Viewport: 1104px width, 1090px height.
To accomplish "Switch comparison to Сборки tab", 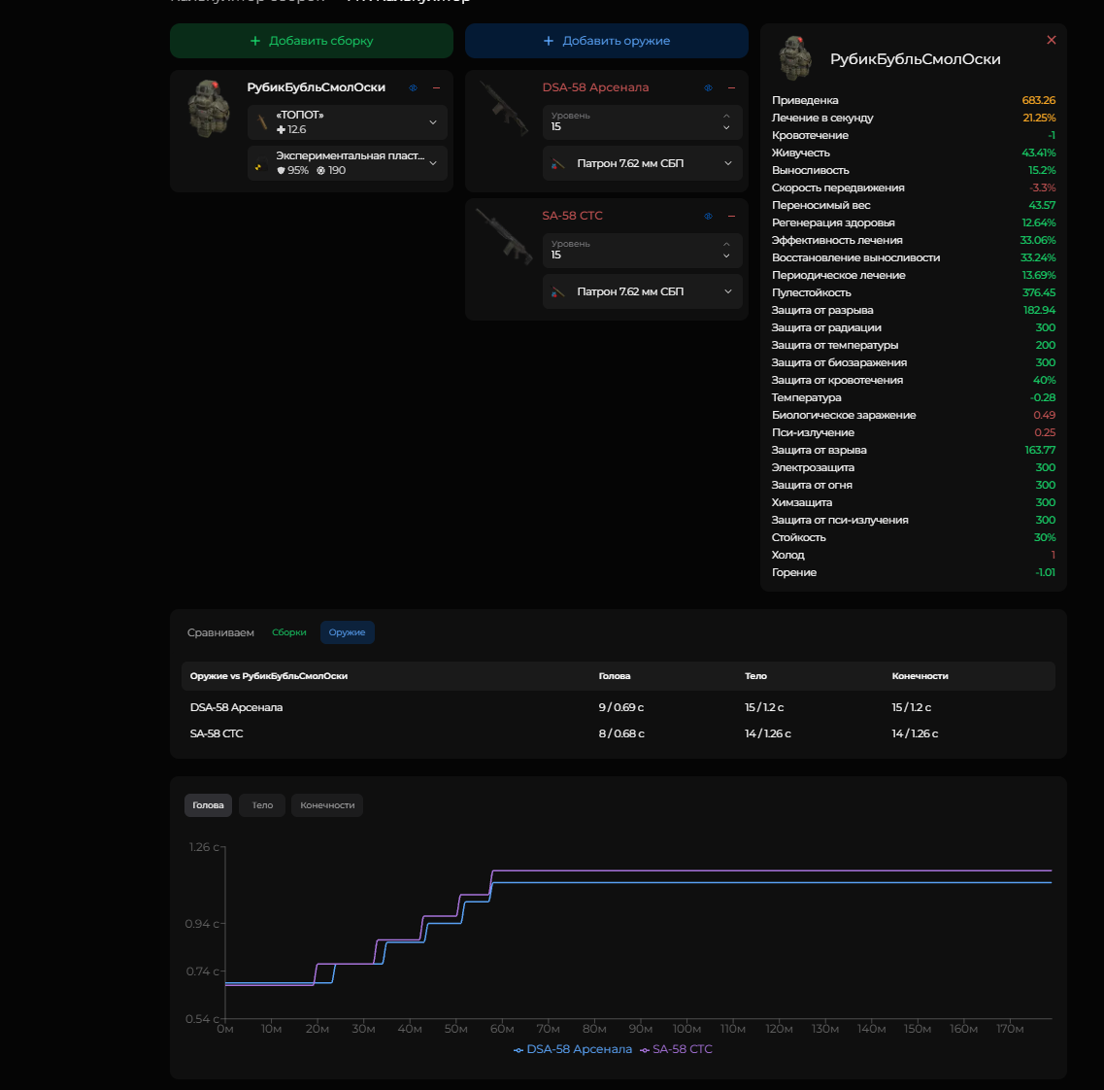I will (x=289, y=632).
